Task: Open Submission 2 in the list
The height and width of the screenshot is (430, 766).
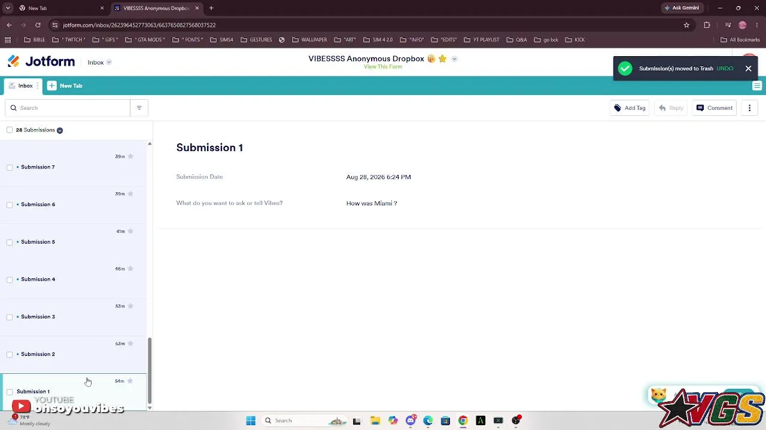Action: 73,354
